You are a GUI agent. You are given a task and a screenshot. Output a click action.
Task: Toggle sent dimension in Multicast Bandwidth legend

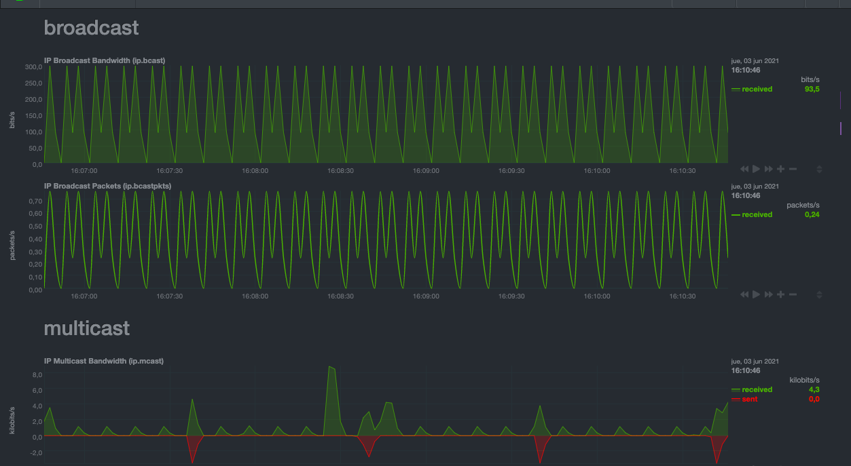(x=749, y=399)
